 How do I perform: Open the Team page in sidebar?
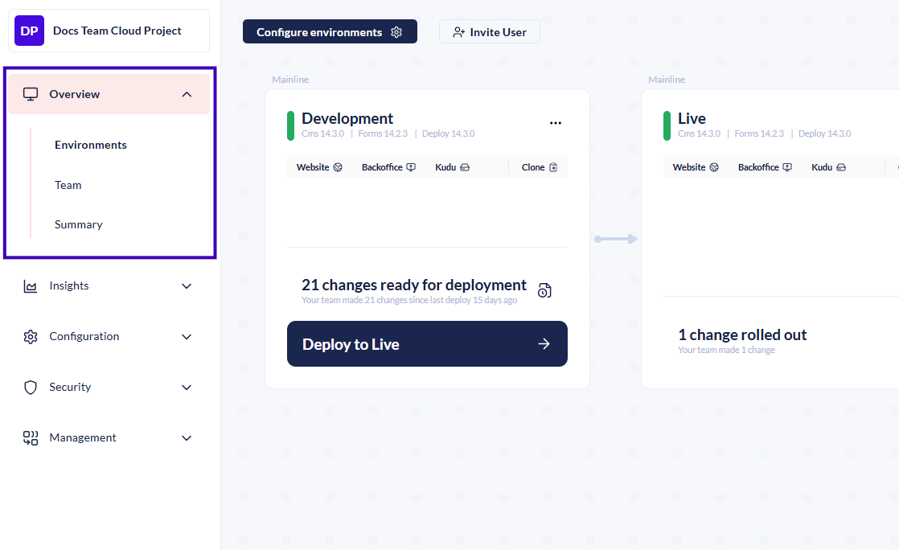(68, 185)
